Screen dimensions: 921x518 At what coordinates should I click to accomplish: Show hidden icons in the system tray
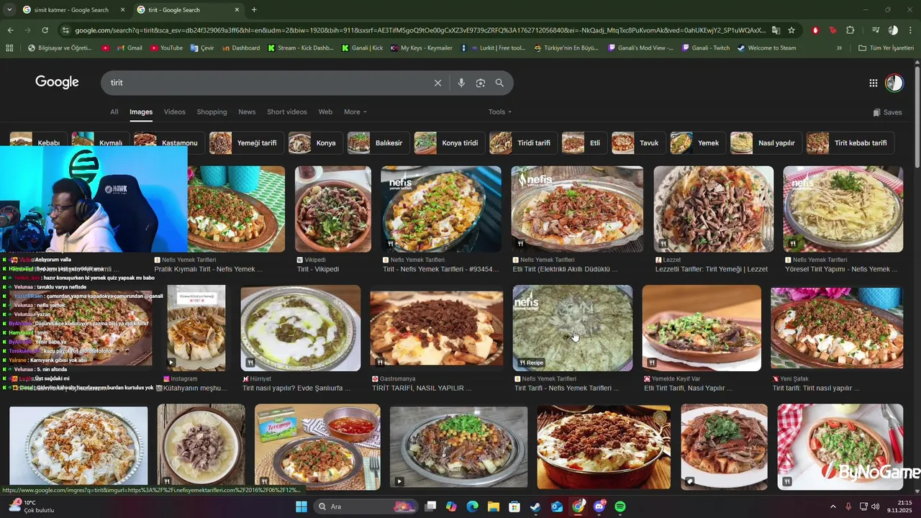pos(833,506)
